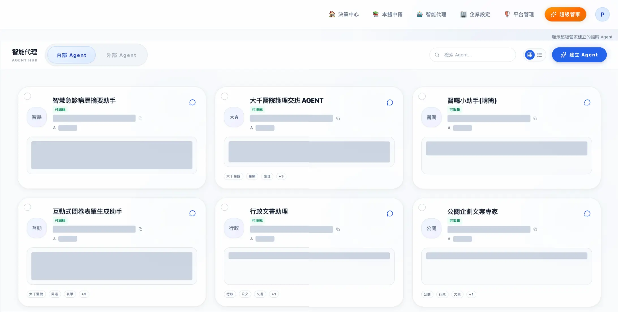Select the 行政文書助理 card checkbox
The width and height of the screenshot is (618, 312).
point(225,207)
